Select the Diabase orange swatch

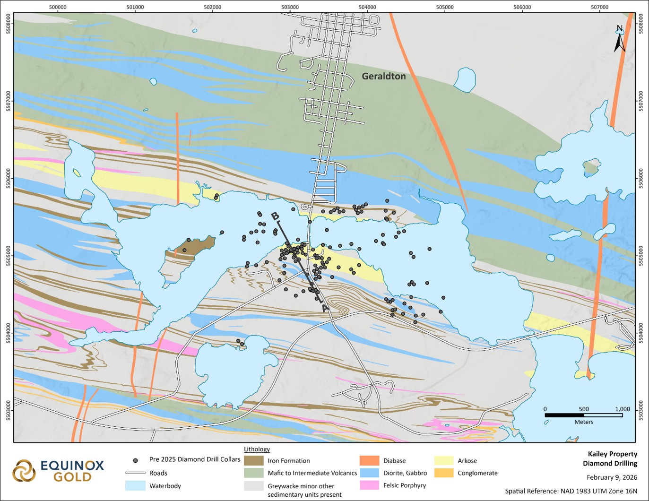[369, 460]
